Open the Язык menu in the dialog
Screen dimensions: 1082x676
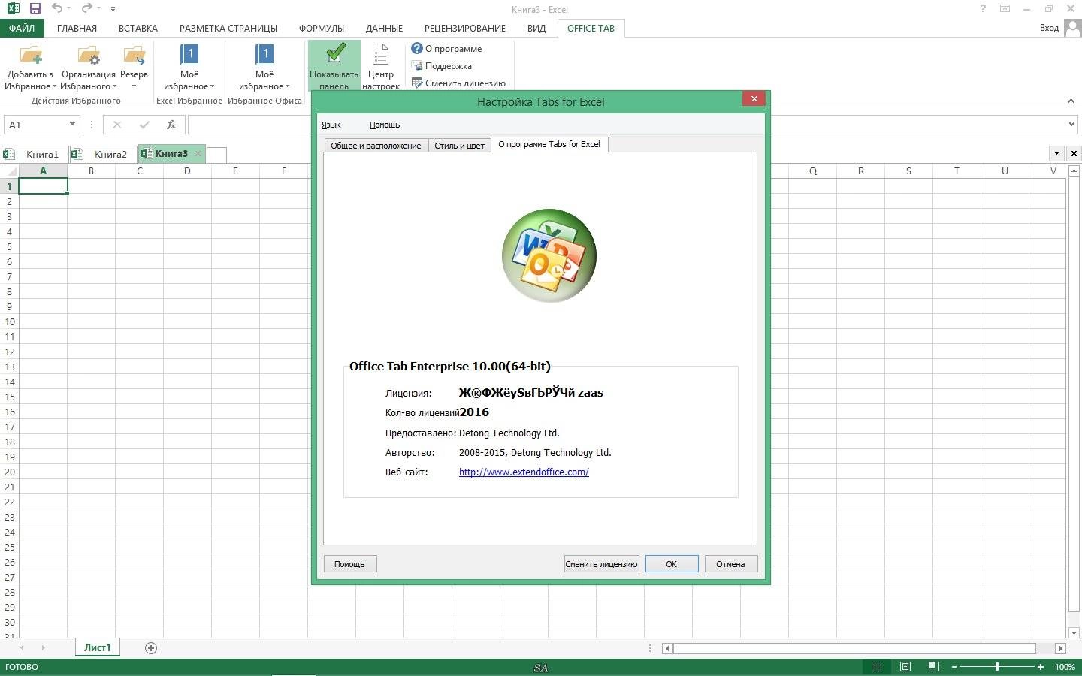pos(331,125)
